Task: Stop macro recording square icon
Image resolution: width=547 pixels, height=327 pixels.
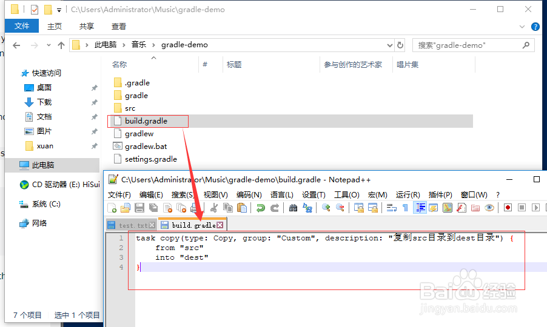Action: point(522,208)
